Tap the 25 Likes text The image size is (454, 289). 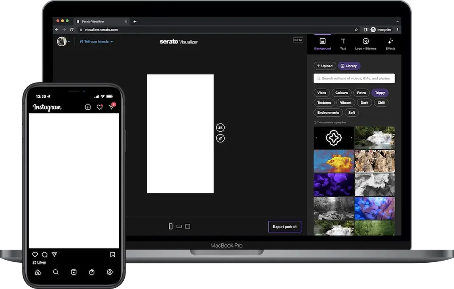[39, 262]
